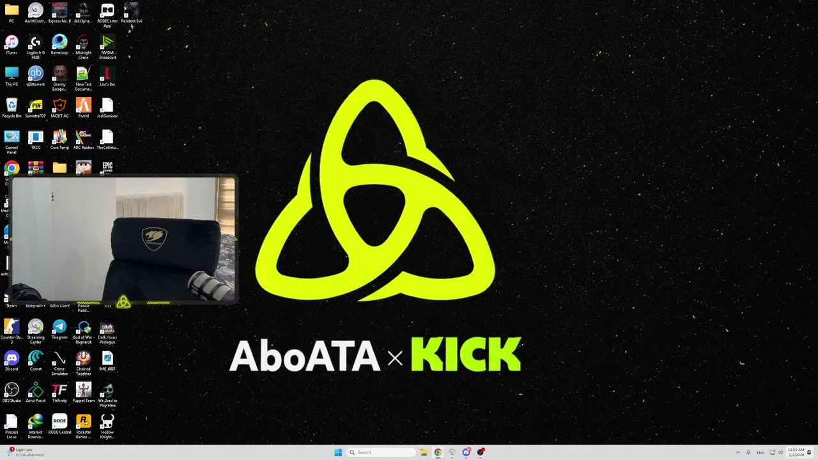The height and width of the screenshot is (460, 818).
Task: Launch Puppet Team desktop shortcut
Action: pyautogui.click(x=83, y=392)
